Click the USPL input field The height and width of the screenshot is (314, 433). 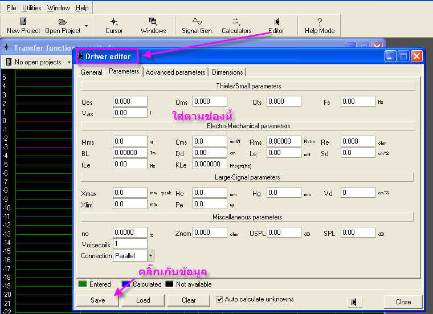tap(284, 233)
